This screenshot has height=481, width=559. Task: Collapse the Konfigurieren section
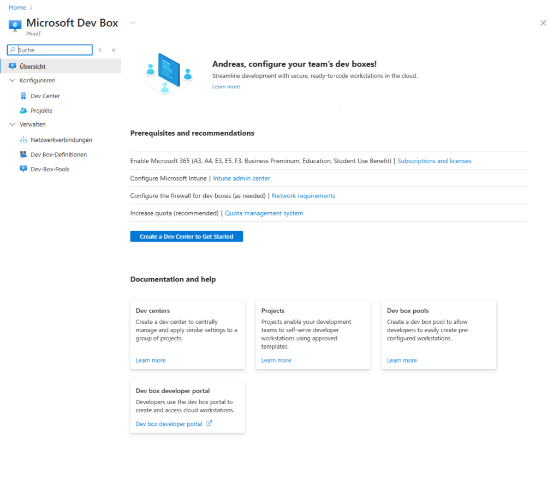pos(13,81)
